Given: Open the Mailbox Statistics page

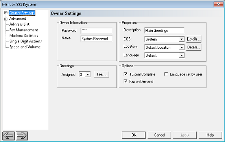Looking at the screenshot, I should click(24, 35).
